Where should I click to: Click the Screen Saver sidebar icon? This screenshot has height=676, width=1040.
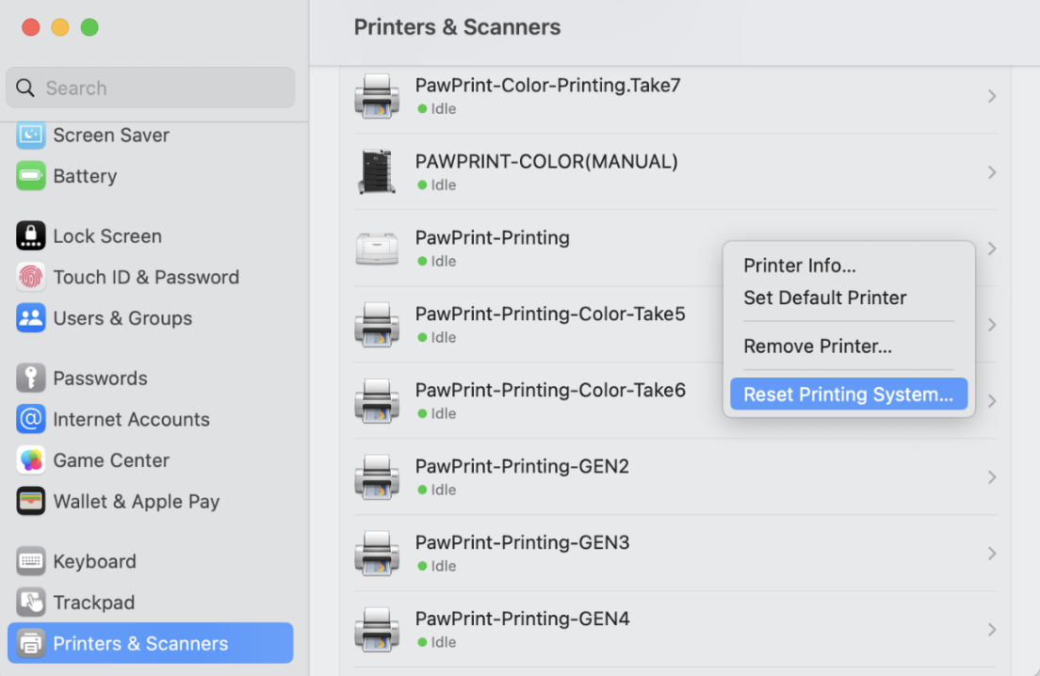(31, 136)
